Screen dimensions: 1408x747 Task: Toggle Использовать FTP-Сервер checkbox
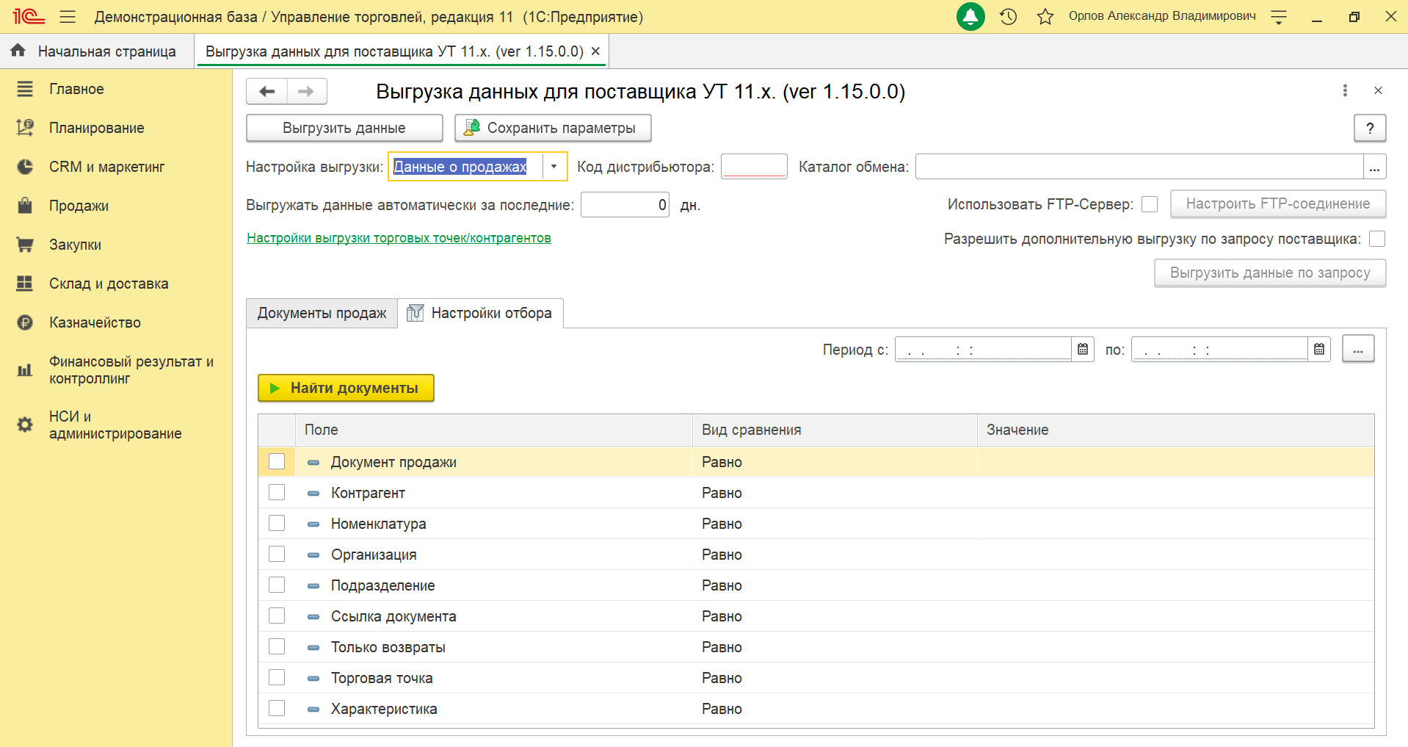click(1150, 204)
